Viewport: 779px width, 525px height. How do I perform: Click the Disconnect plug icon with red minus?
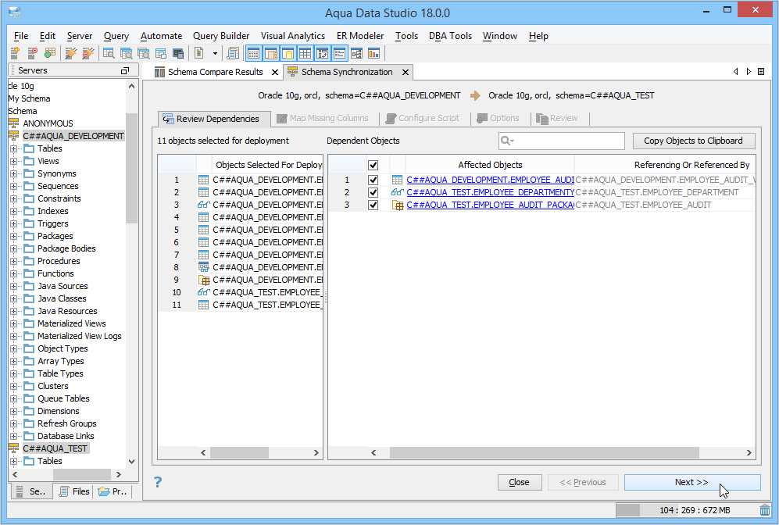coord(88,53)
